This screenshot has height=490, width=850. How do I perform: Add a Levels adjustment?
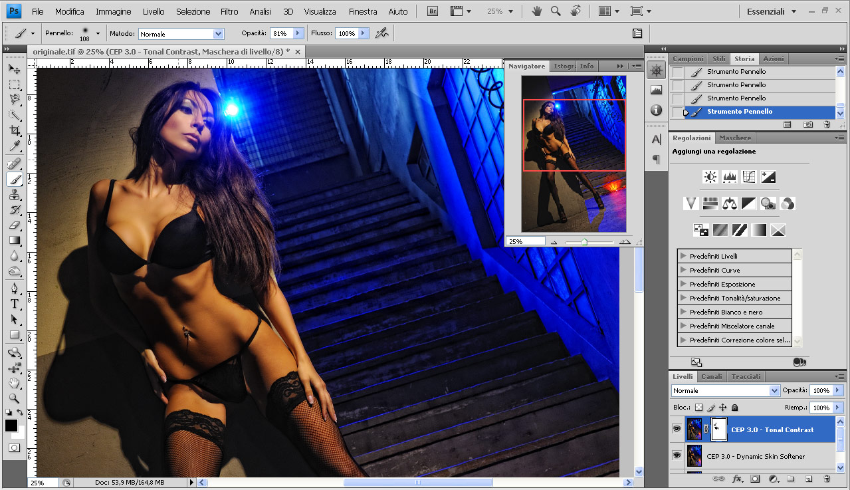pos(730,177)
